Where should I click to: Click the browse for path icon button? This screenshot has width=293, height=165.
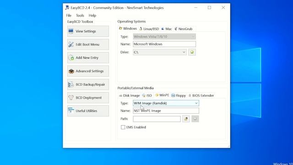(x=186, y=119)
